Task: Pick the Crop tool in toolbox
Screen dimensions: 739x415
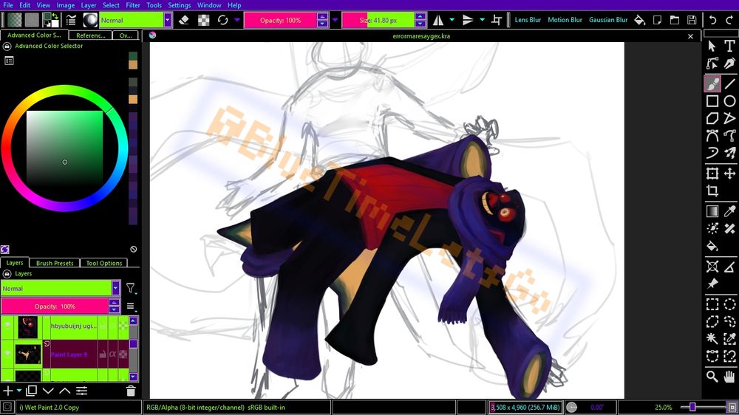Action: (x=712, y=191)
